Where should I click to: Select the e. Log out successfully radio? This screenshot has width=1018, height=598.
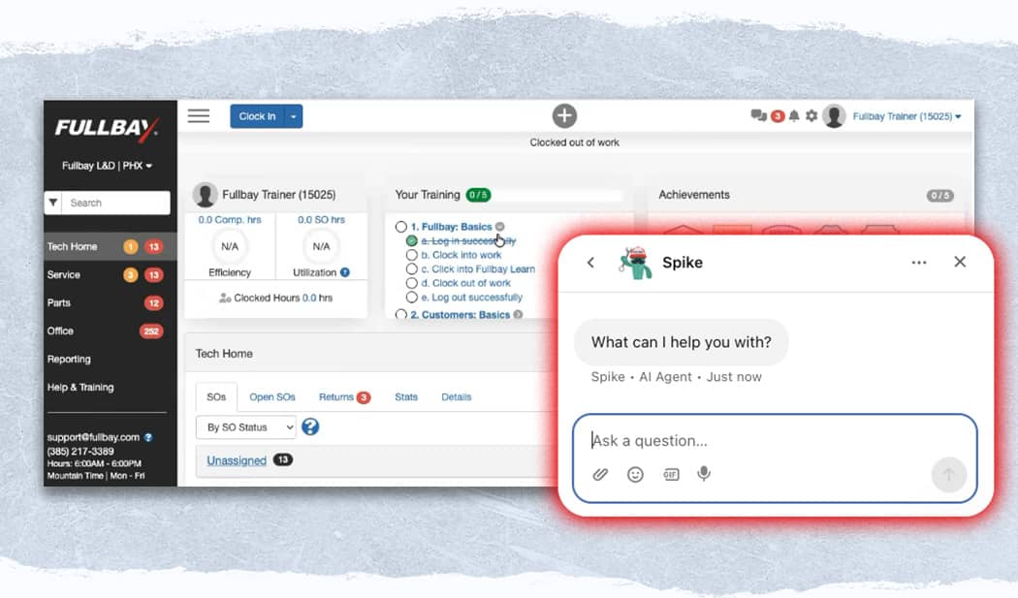(x=412, y=298)
